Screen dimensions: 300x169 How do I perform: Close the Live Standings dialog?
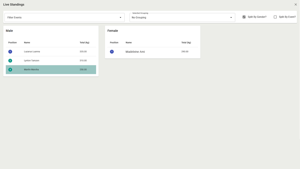295,5
